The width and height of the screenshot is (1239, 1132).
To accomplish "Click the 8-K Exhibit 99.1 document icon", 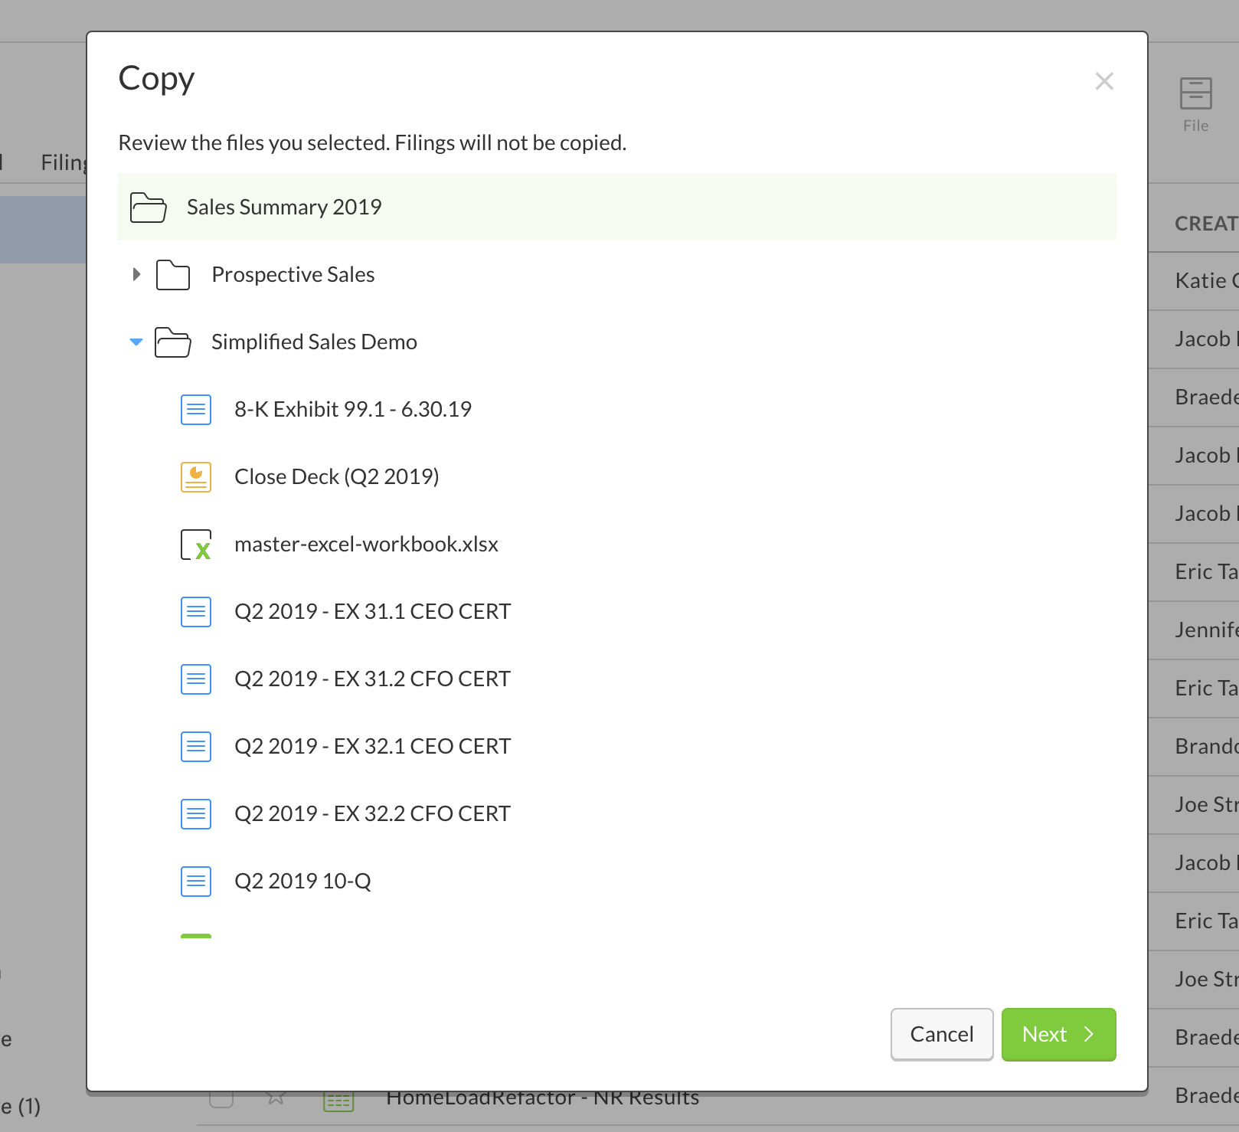I will (196, 410).
